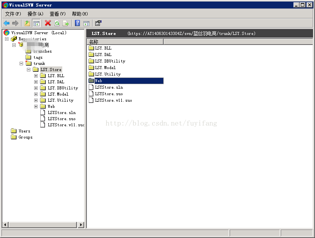Screen dimensions: 315x238
Task: Select VisualSVN Server (Local) root node
Action: tap(38, 33)
